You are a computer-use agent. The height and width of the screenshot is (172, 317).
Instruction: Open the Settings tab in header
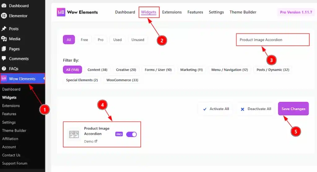216,12
